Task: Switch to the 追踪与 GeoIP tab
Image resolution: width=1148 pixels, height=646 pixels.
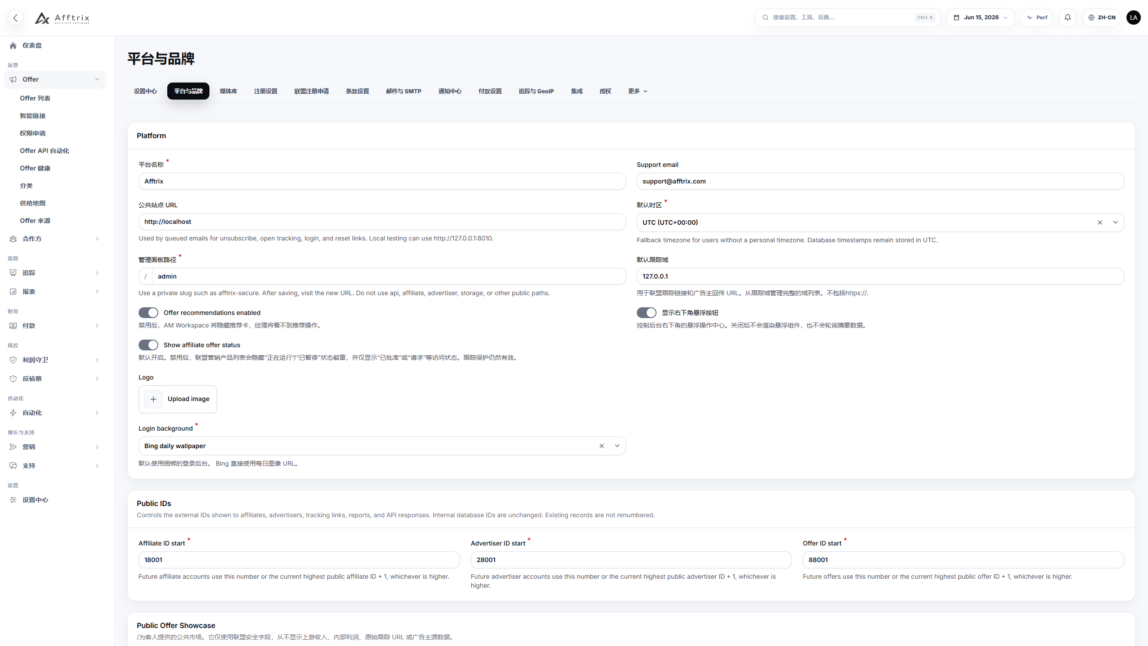Action: 536,91
